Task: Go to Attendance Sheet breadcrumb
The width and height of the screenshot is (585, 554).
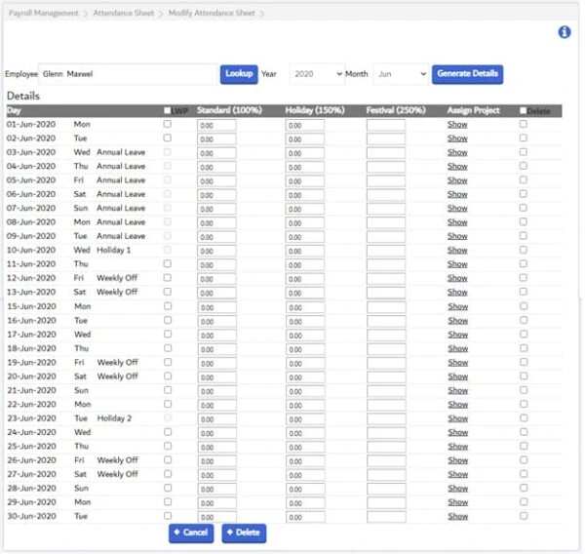Action: coord(124,13)
